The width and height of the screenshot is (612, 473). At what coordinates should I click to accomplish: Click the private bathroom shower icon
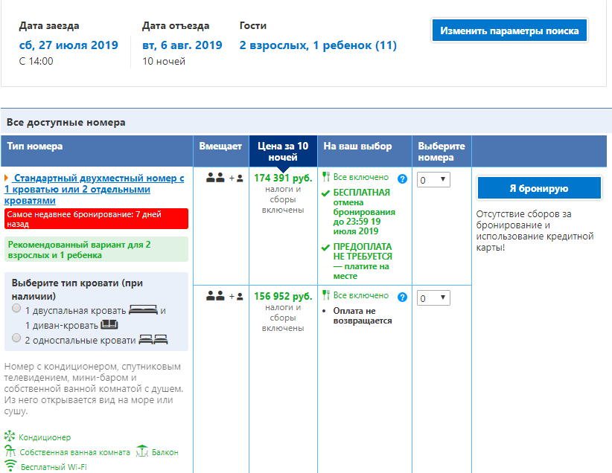coord(10,452)
